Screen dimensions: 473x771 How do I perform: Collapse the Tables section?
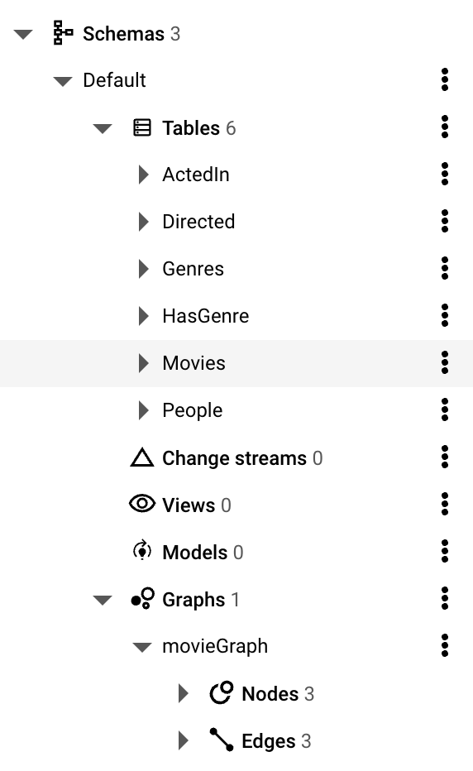click(103, 129)
